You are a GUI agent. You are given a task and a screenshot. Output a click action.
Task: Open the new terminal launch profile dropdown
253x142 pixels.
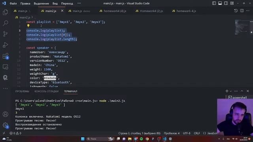231,91
